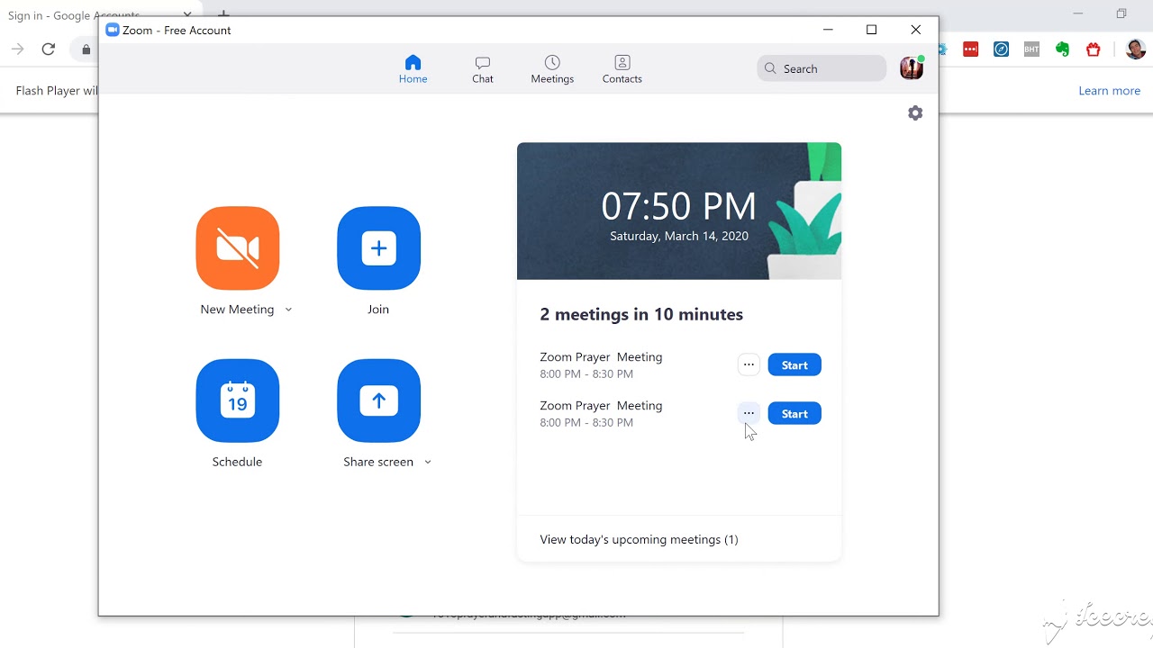
Task: Start the first Zoom Prayer Meeting
Action: point(794,365)
